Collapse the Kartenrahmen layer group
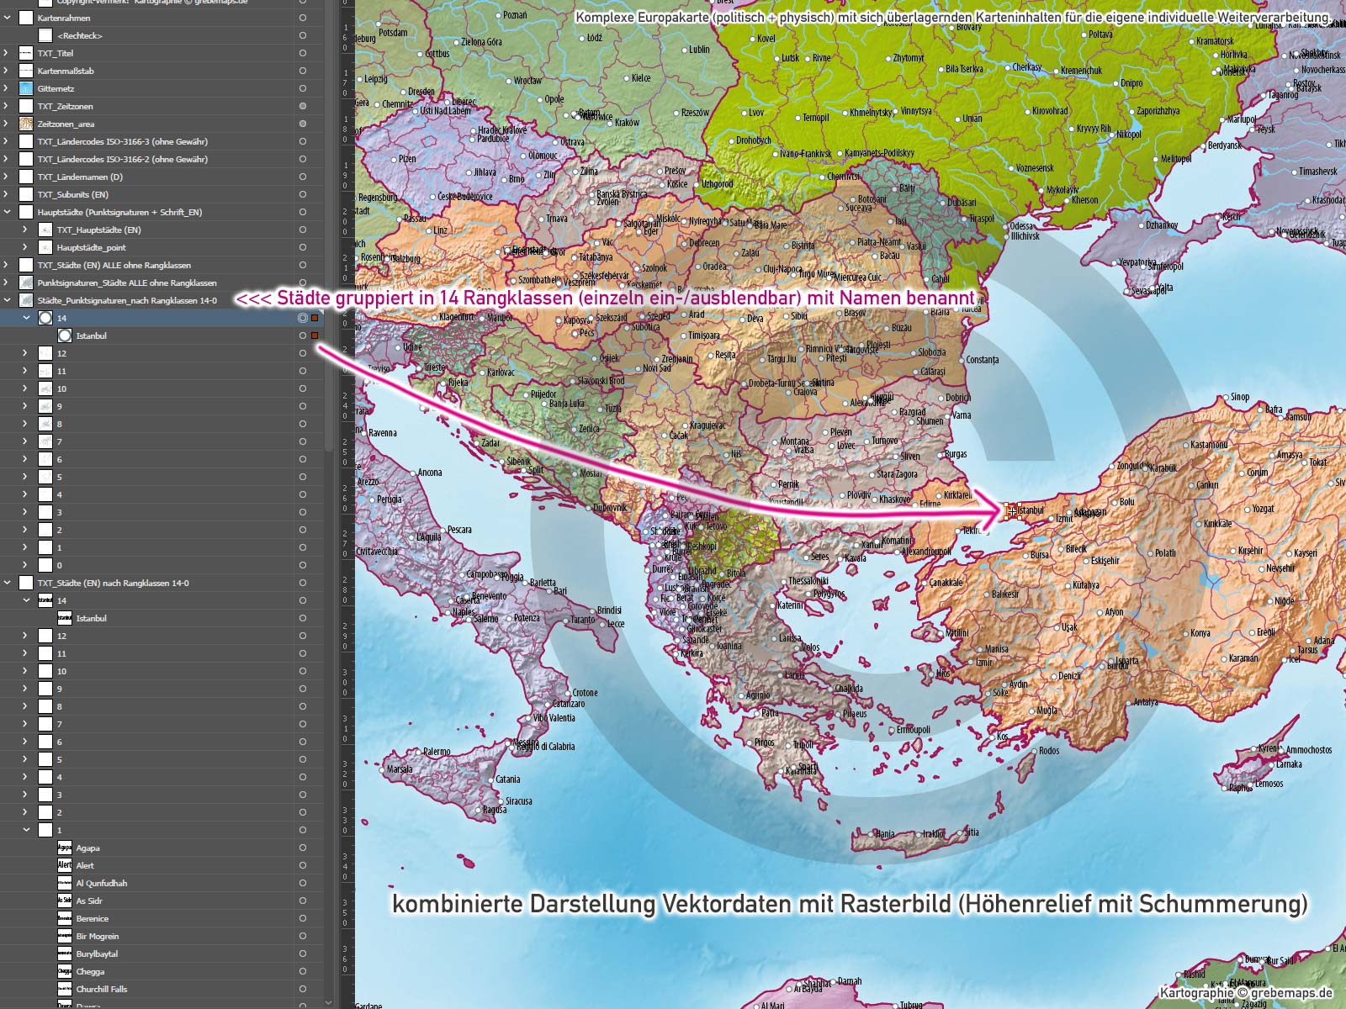The height and width of the screenshot is (1009, 1346). (x=8, y=18)
